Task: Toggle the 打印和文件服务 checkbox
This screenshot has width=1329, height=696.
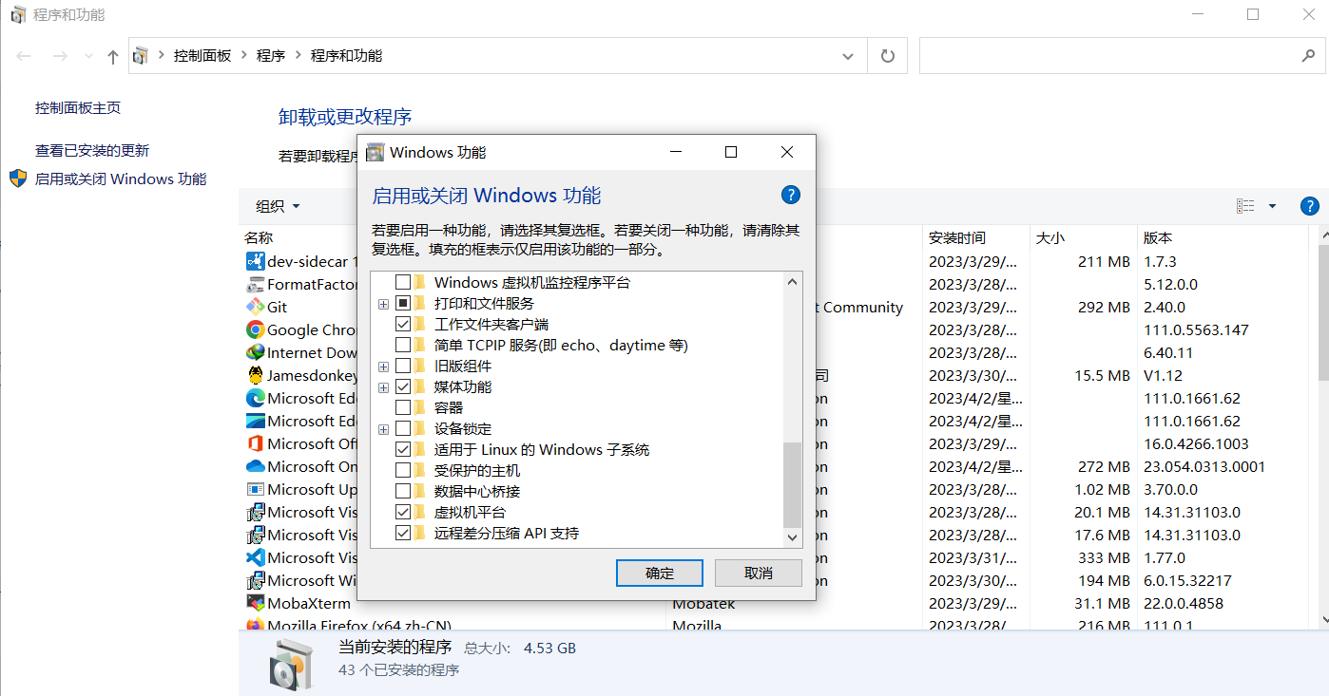Action: (403, 303)
